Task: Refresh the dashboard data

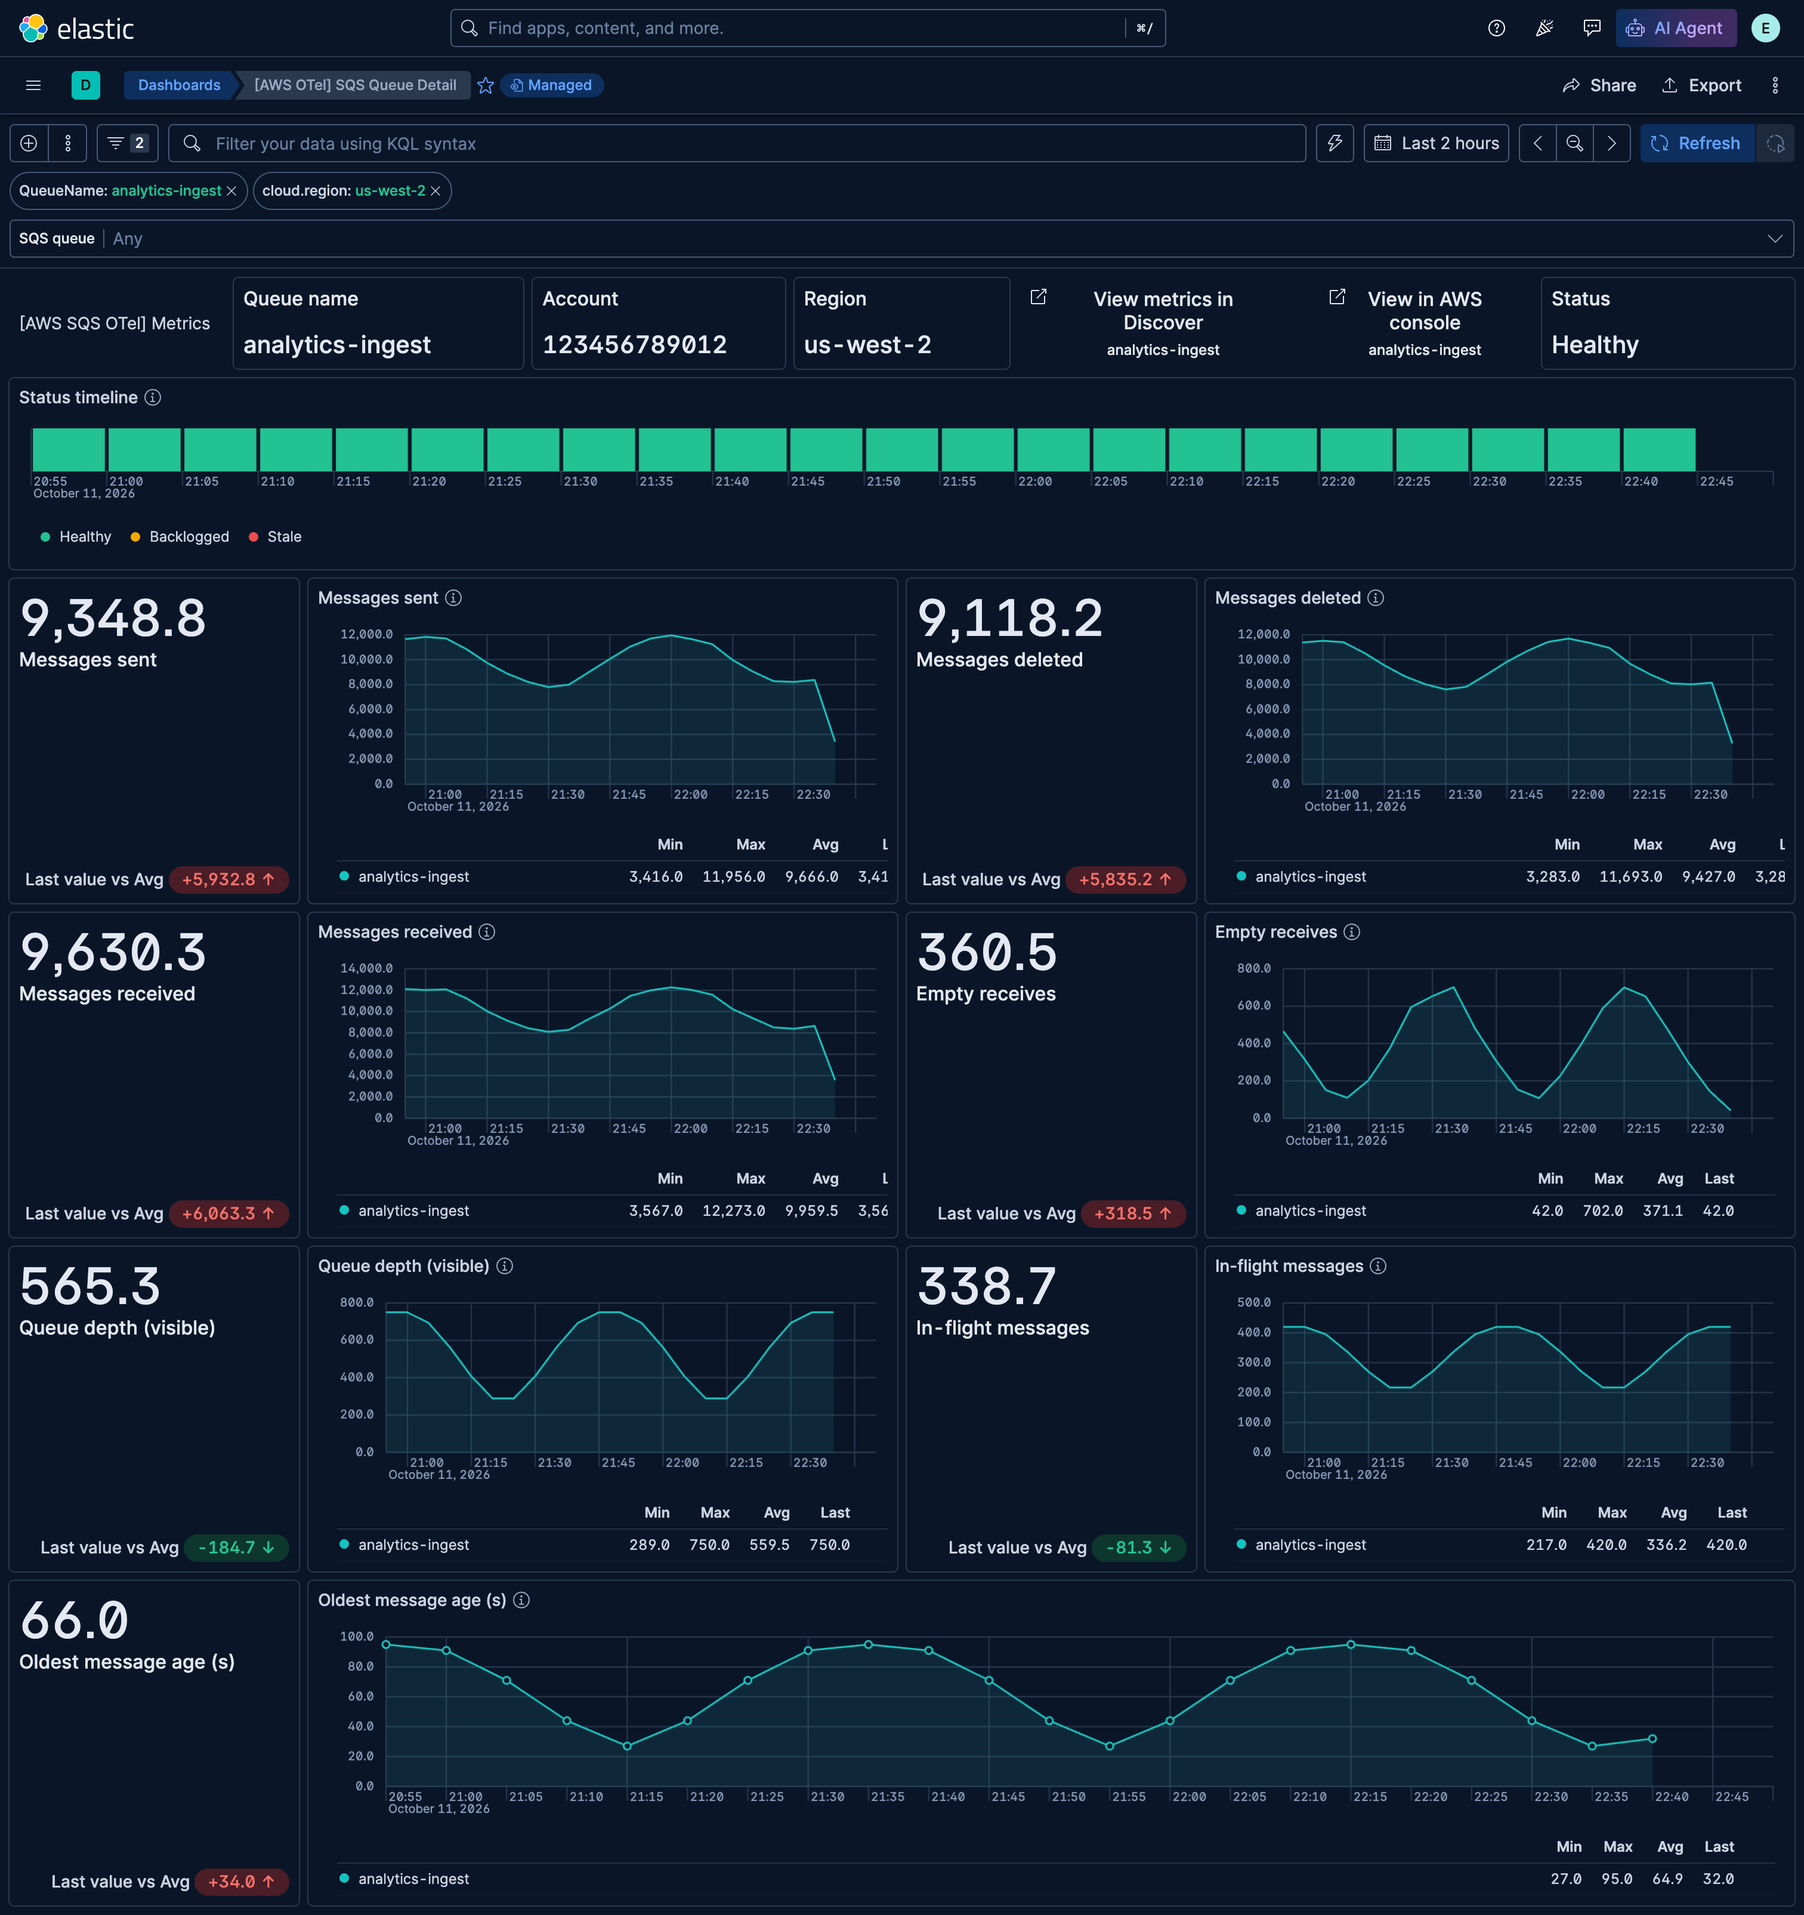Action: (x=1696, y=143)
